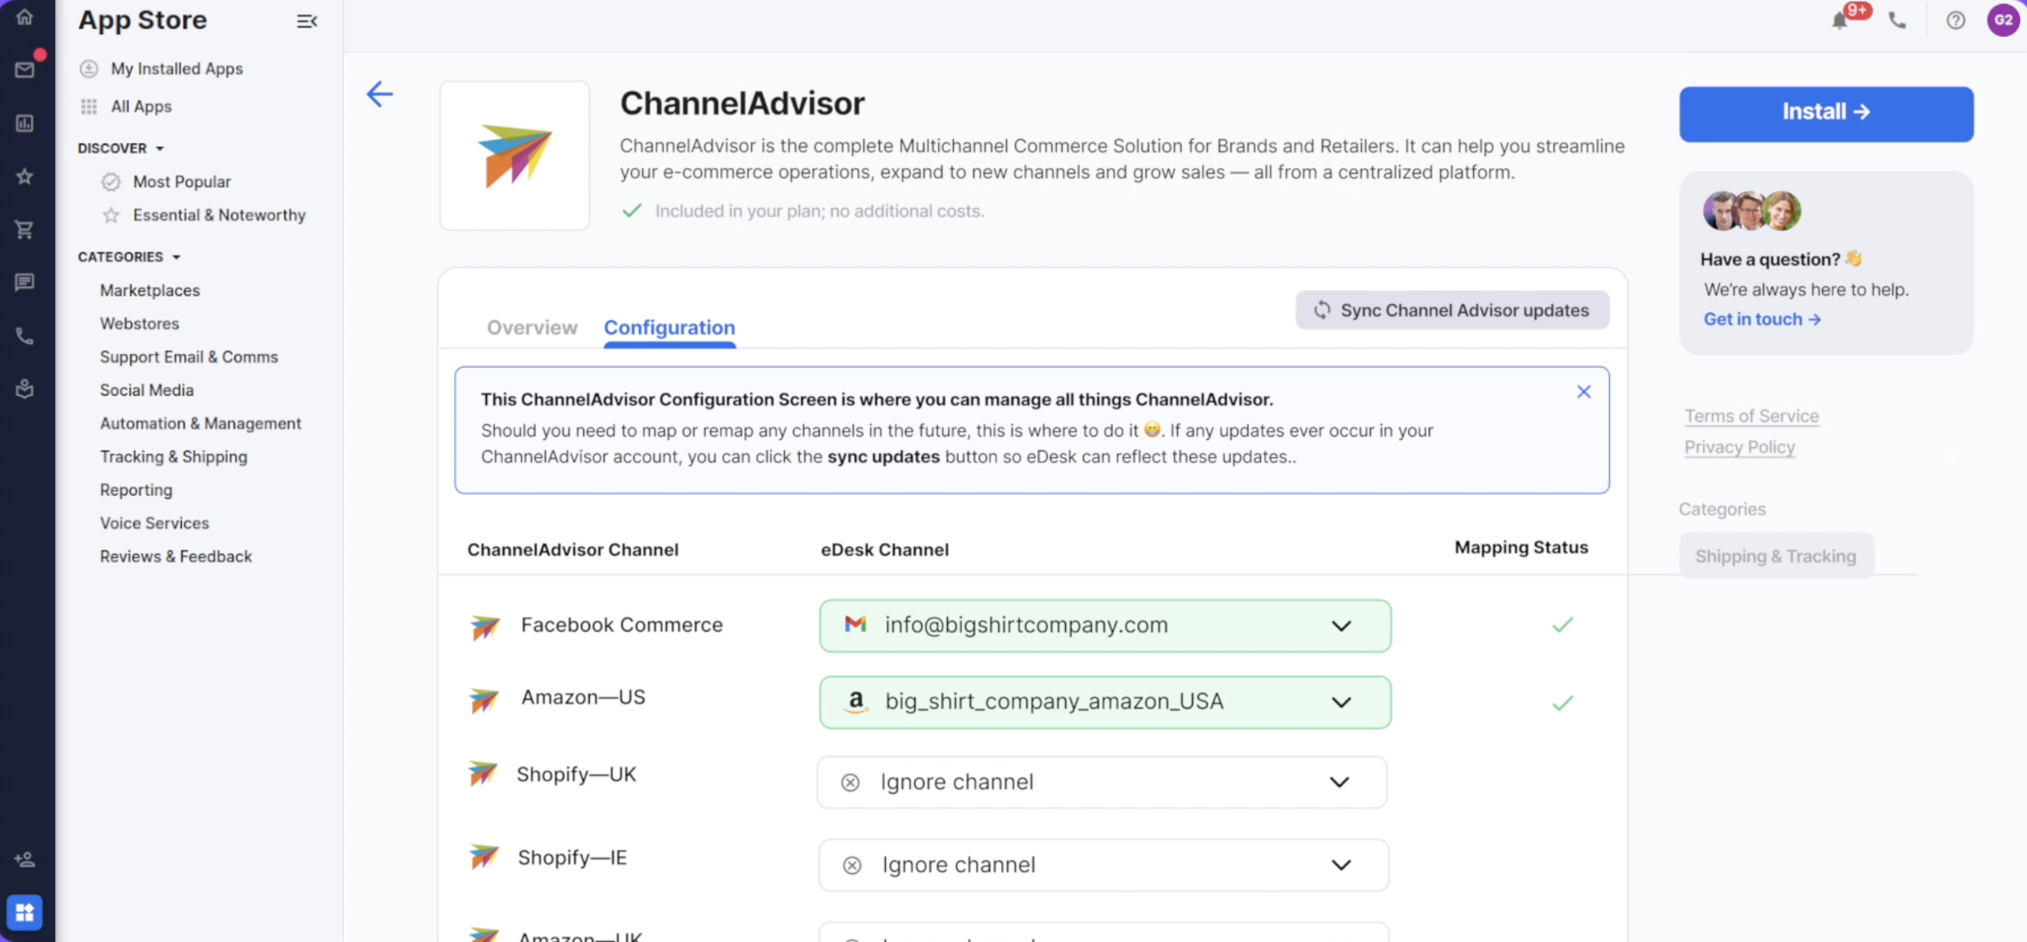The image size is (2027, 942).
Task: Click the Shopify—UK channel icon
Action: (x=483, y=772)
